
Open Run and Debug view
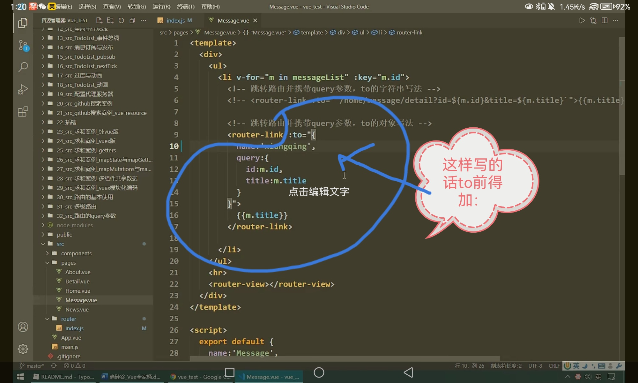[x=23, y=89]
